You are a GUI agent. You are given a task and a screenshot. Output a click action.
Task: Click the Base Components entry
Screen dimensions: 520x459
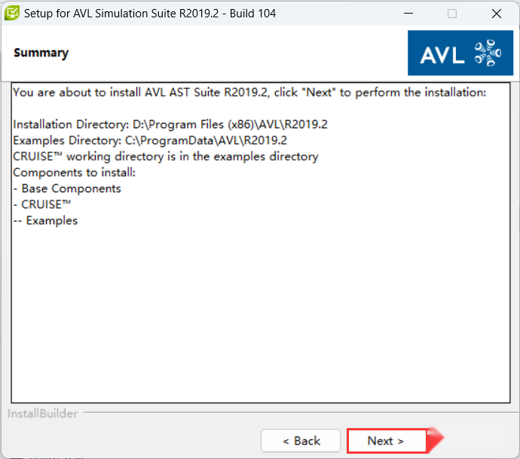point(67,188)
